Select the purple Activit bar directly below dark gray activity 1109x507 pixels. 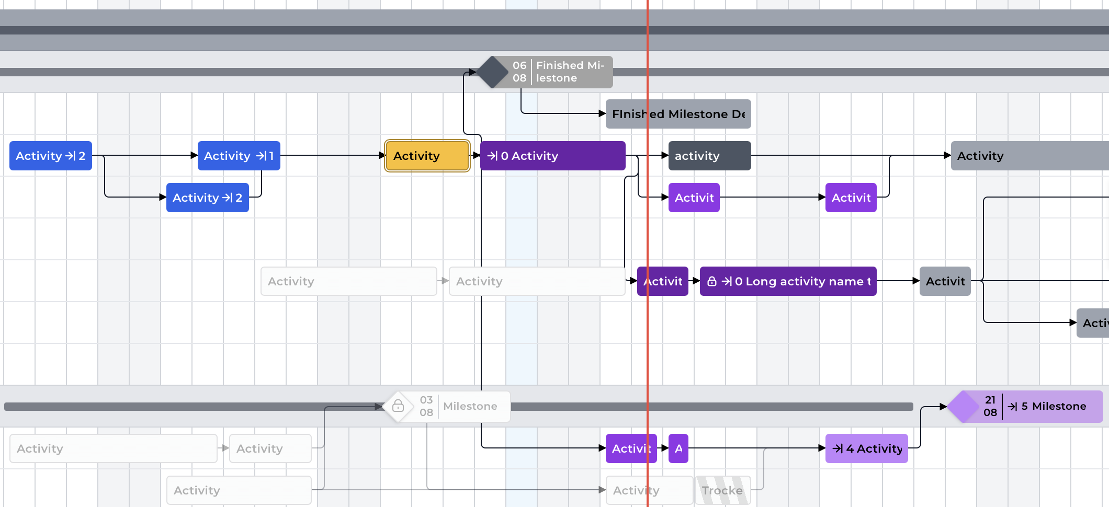(x=694, y=198)
